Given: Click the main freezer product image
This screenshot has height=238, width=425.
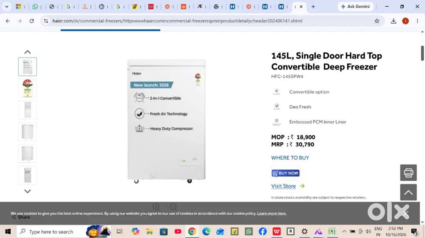Looking at the screenshot, I should tap(167, 121).
